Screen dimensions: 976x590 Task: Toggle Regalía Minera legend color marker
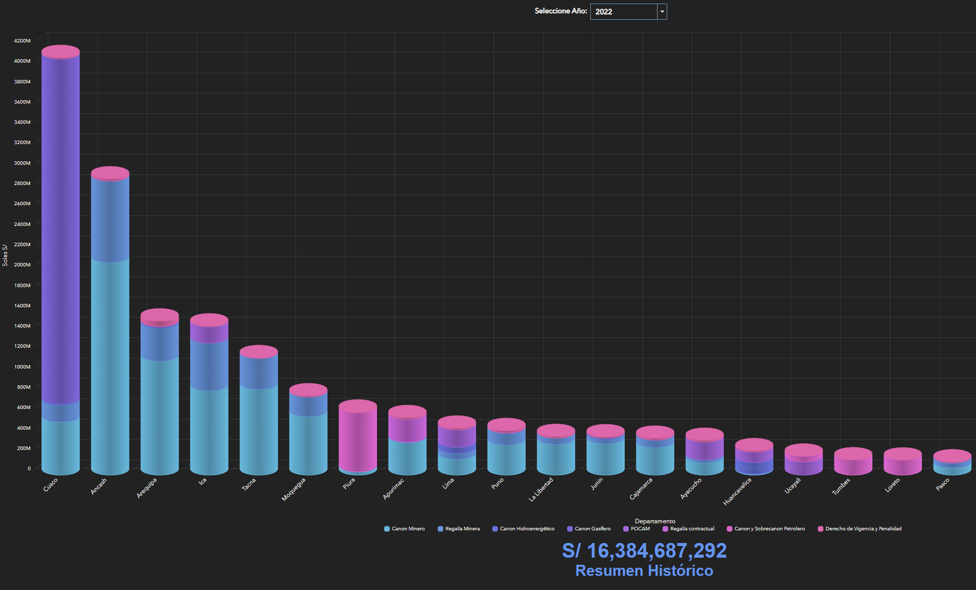[441, 529]
